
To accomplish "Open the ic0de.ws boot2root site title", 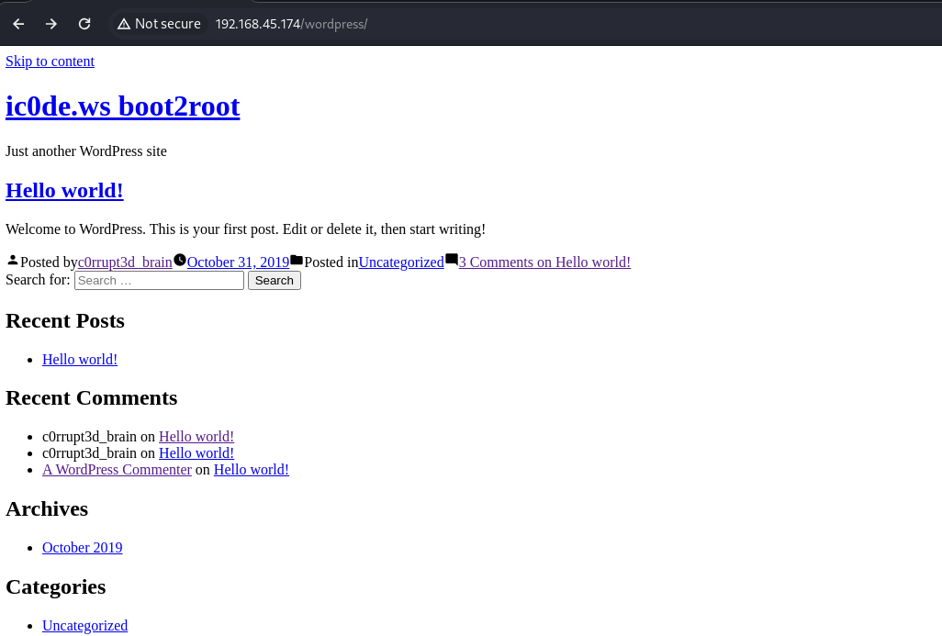I will 122,106.
